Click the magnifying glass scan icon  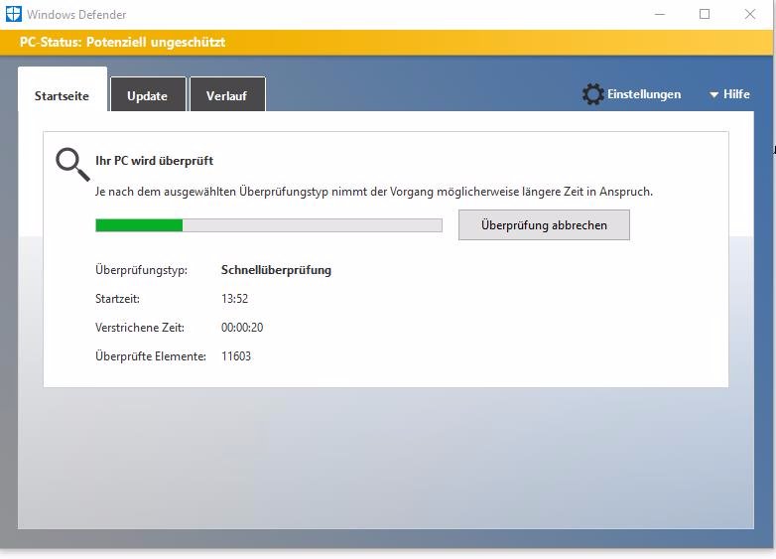click(x=72, y=164)
